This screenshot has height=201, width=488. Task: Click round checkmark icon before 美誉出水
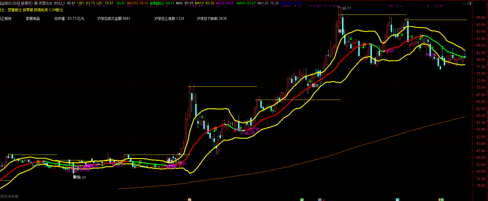click(35, 3)
